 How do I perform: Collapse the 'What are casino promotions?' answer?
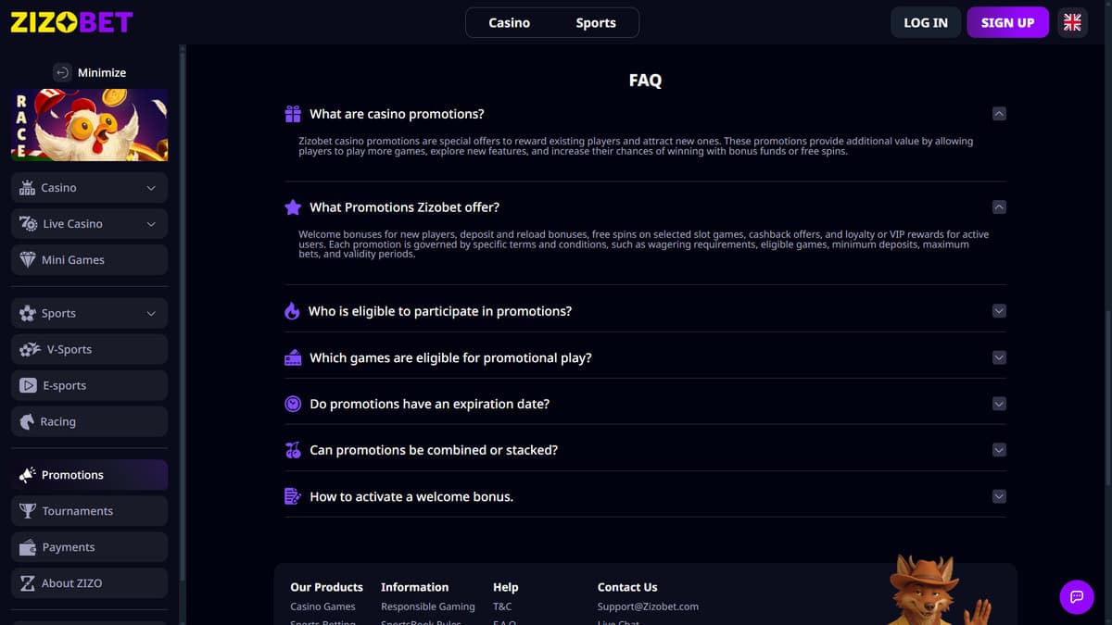pos(999,114)
